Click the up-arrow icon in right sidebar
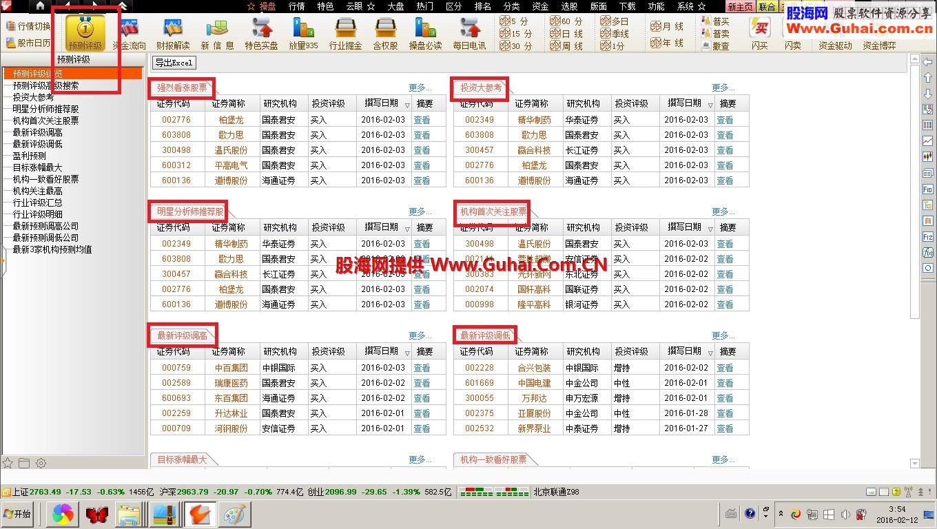 (927, 78)
